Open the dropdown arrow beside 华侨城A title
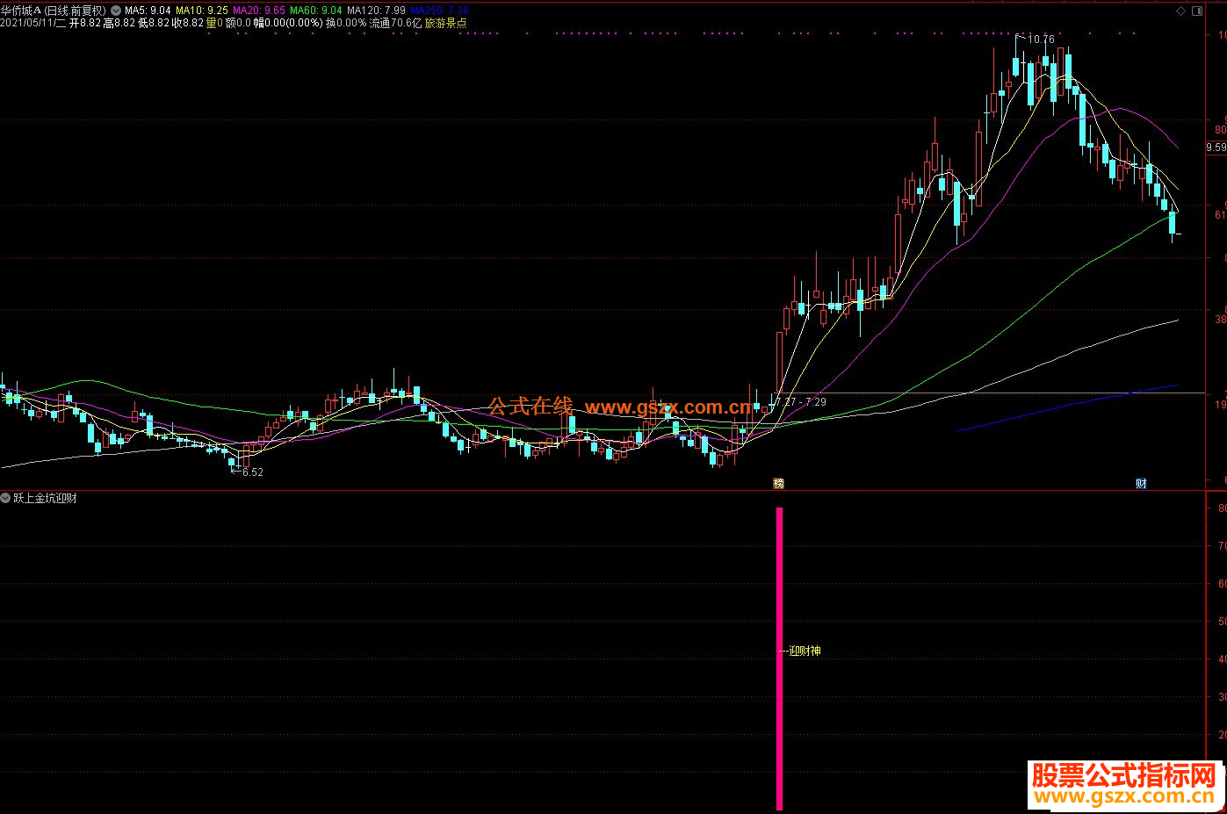This screenshot has height=814, width=1227. [116, 11]
